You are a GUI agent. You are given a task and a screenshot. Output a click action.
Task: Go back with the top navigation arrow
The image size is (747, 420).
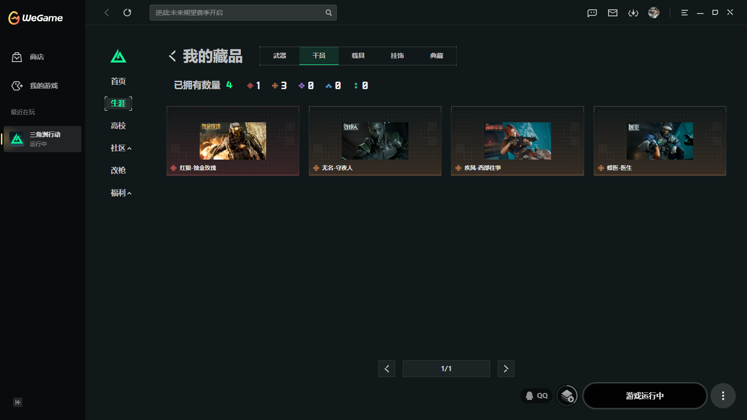[107, 13]
